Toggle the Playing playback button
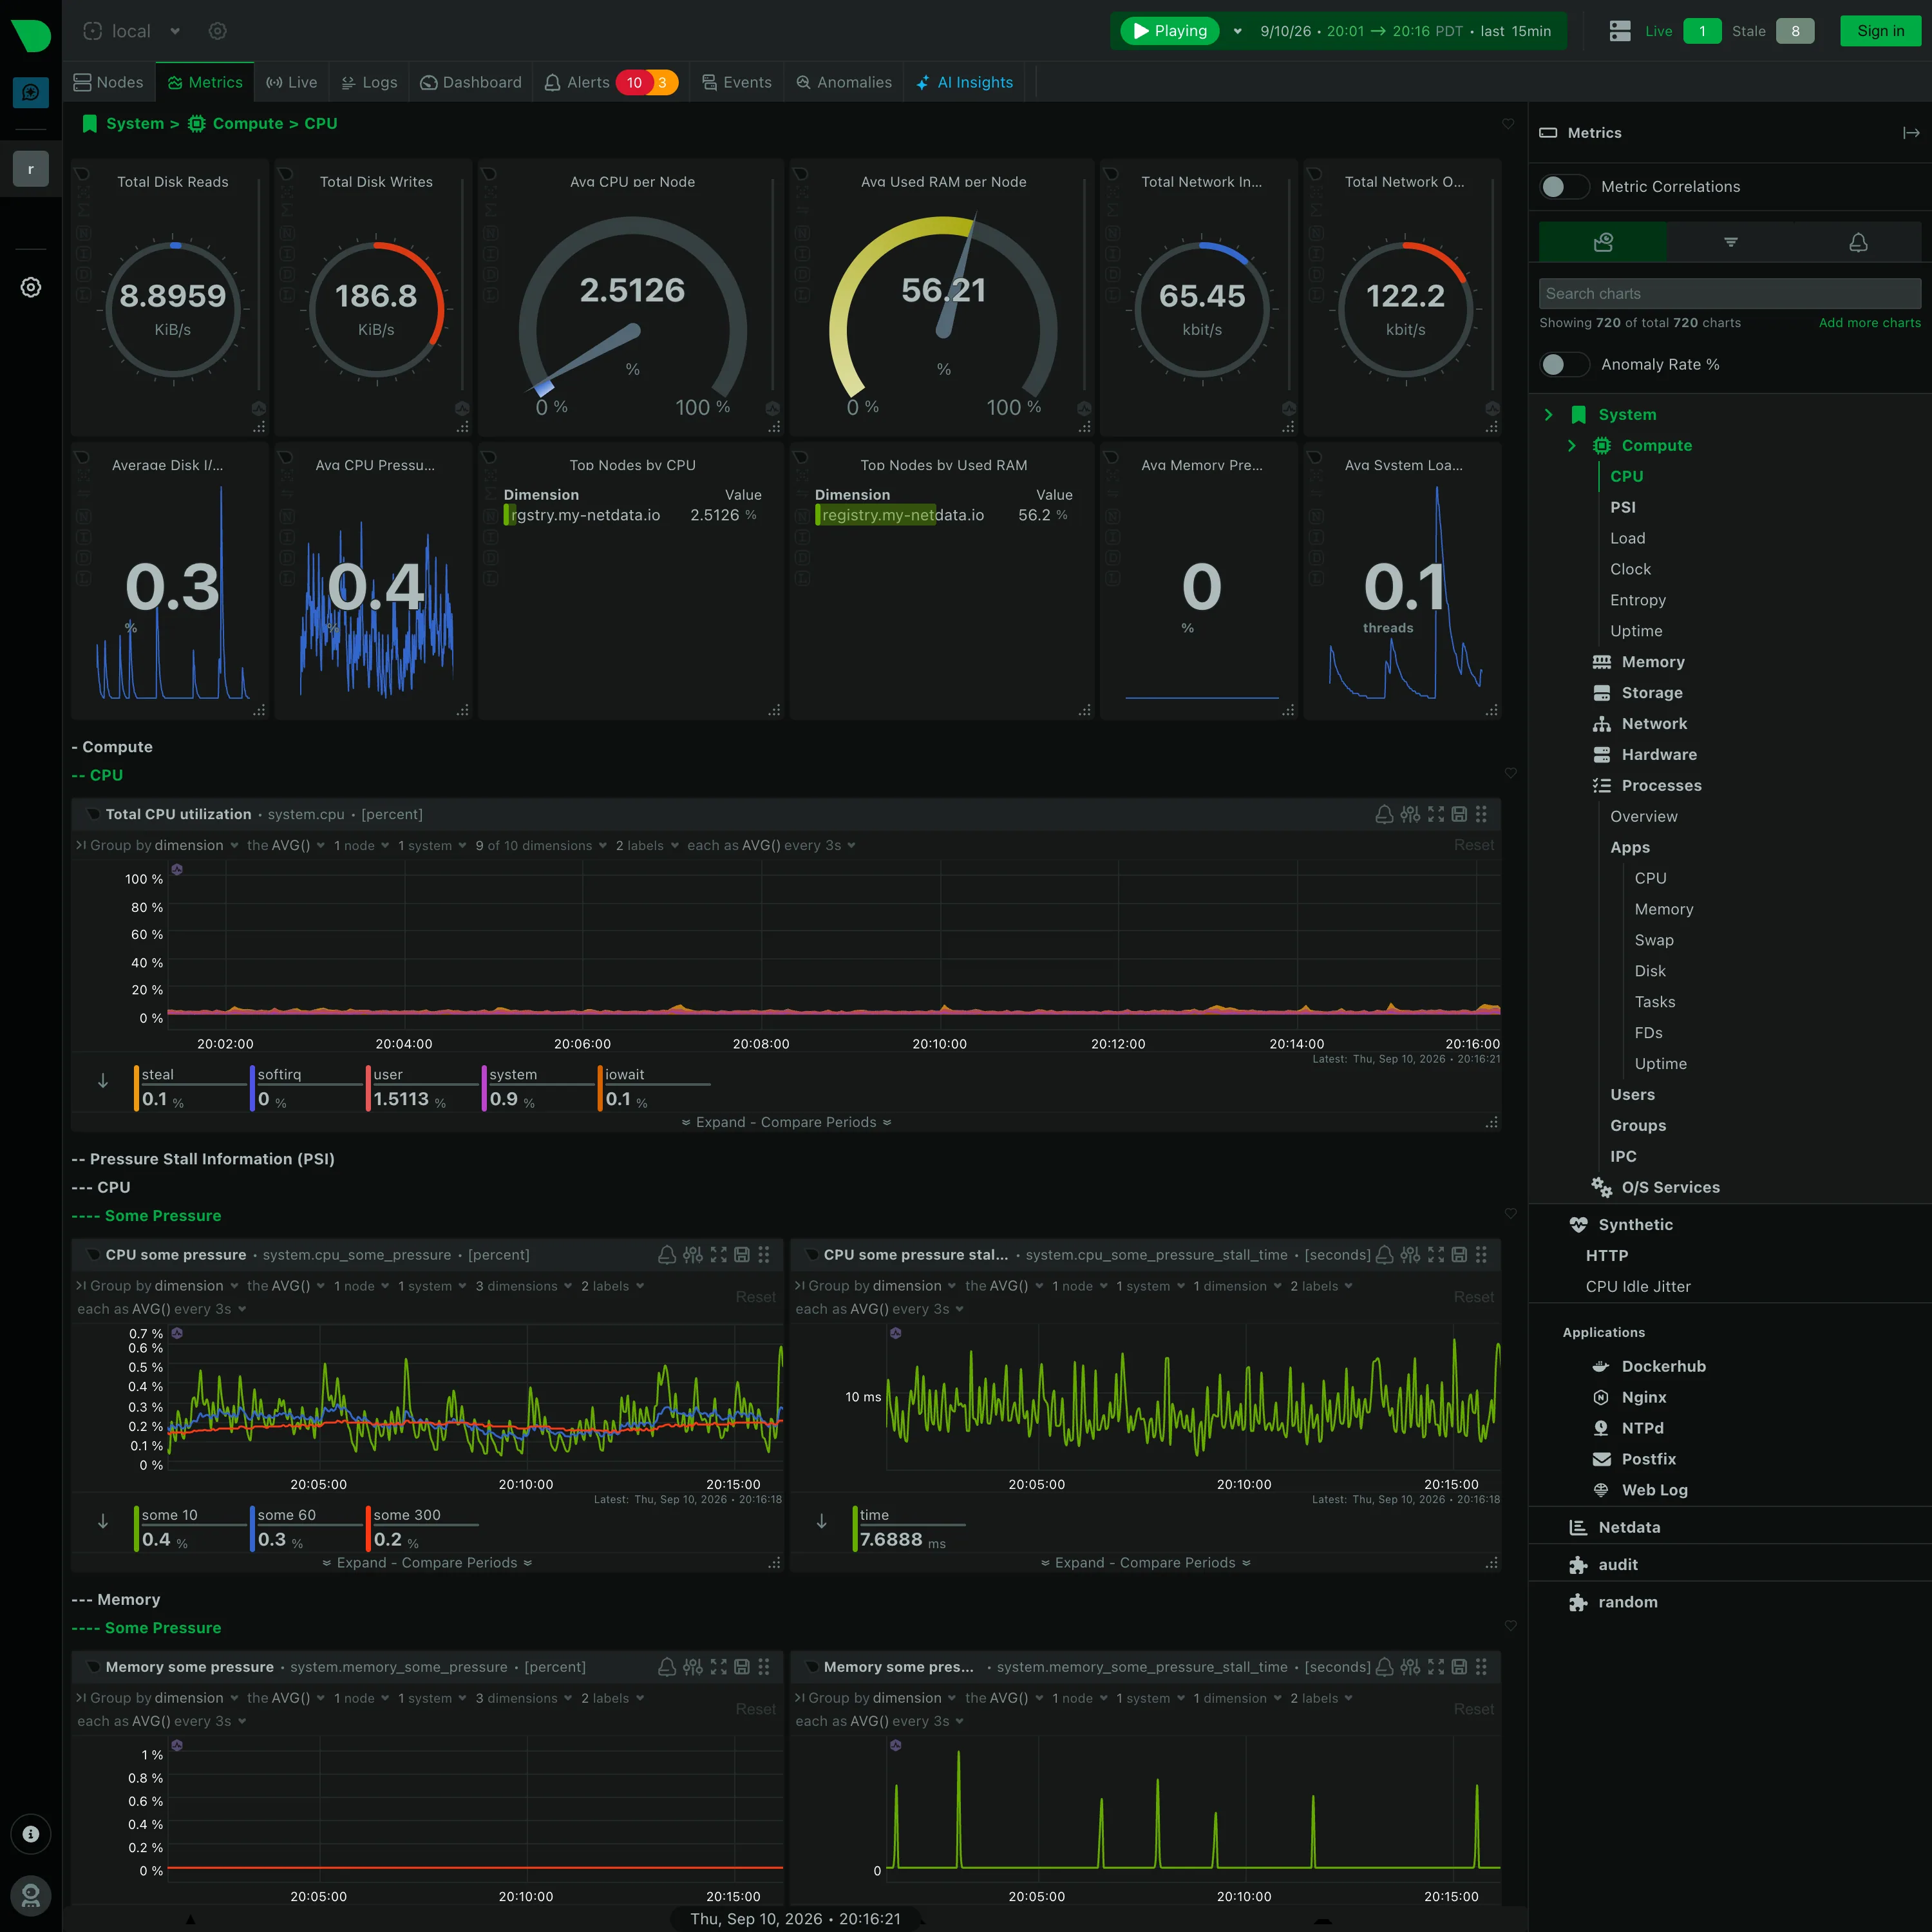The width and height of the screenshot is (1932, 1932). click(x=1169, y=31)
